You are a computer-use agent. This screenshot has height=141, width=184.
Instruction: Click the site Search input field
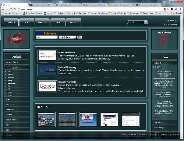(136, 22)
